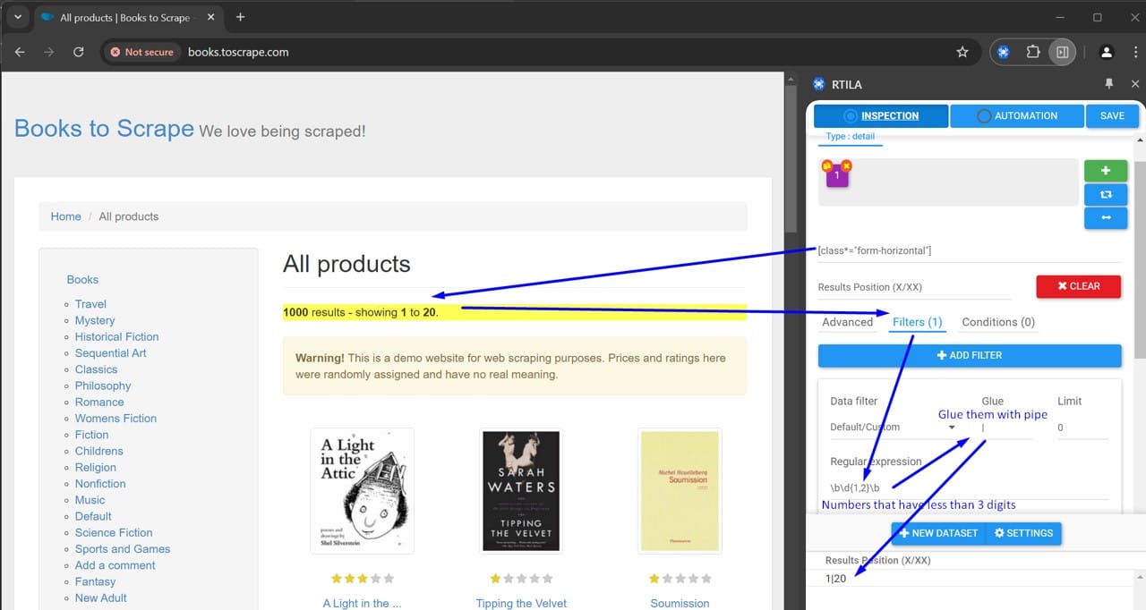The height and width of the screenshot is (610, 1146).
Task: Switch to the Automation mode
Action: click(1017, 115)
